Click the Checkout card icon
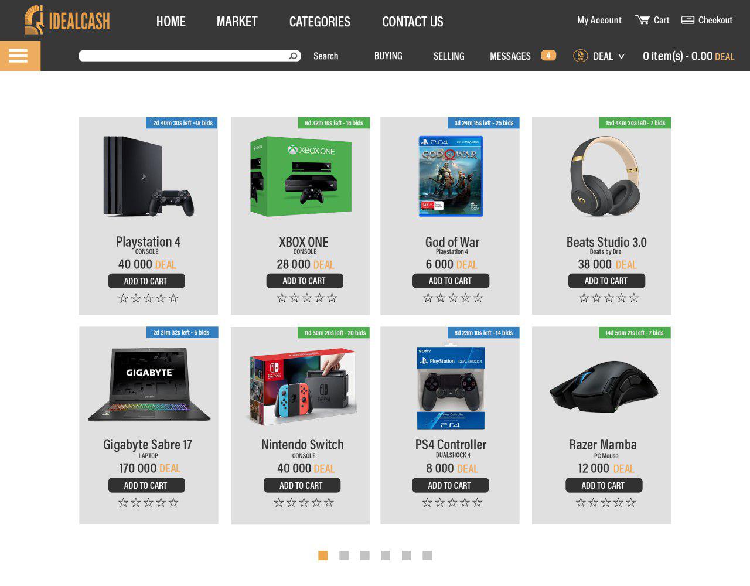This screenshot has width=750, height=586. [687, 20]
